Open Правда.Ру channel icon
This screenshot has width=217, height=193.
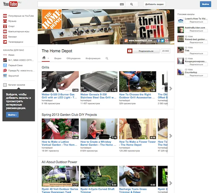[5, 70]
